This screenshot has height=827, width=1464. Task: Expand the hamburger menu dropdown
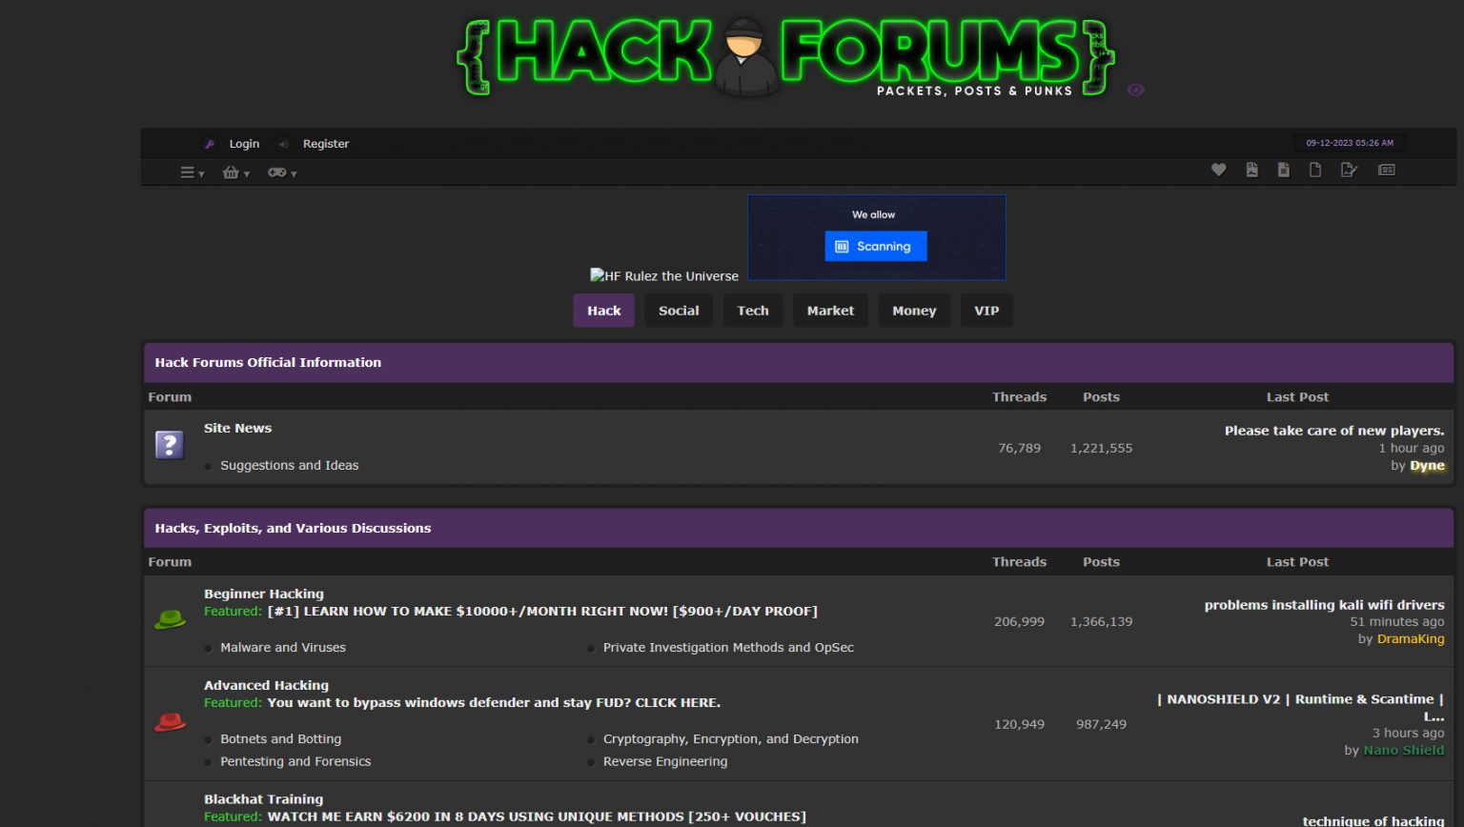click(x=192, y=172)
